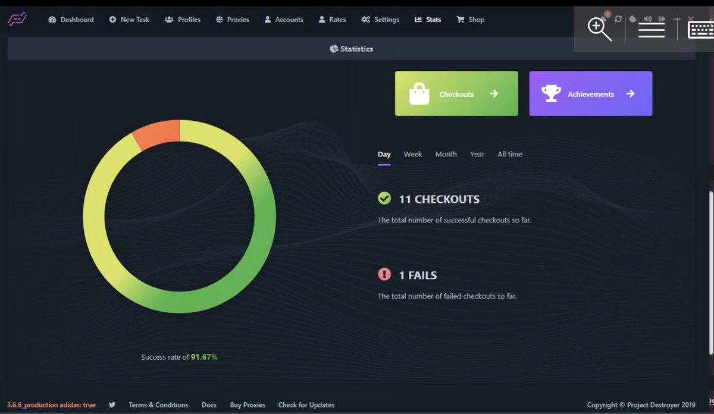Viewport: 714px width, 414px height.
Task: Click the 1 FAILS heading
Action: coord(418,275)
